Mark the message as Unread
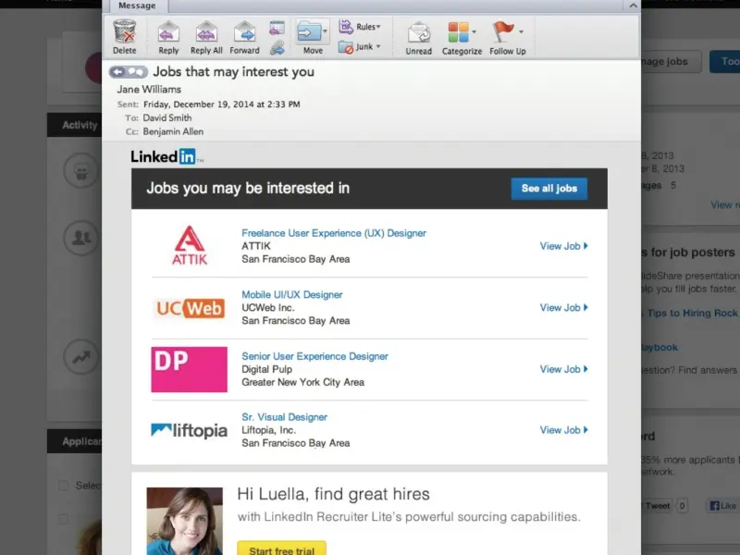Screen dimensions: 740x555 pos(418,32)
